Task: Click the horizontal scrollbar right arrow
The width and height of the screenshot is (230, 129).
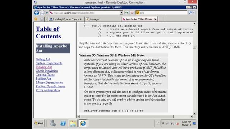Action: click(x=191, y=116)
